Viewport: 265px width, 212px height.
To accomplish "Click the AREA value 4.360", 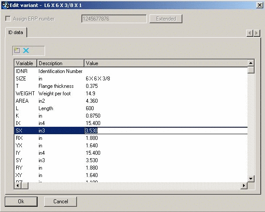I will [92, 101].
